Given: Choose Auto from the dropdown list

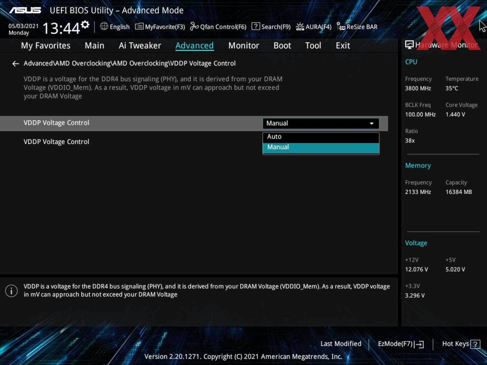Looking at the screenshot, I should pos(321,137).
